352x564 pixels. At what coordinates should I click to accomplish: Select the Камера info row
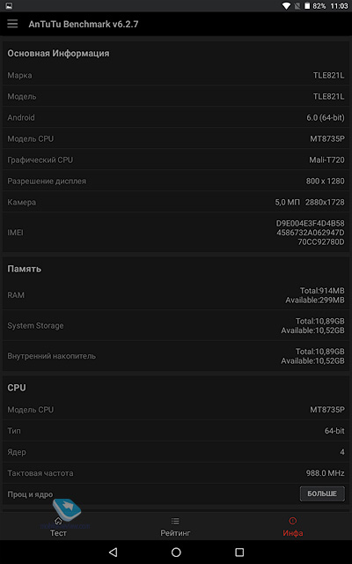coord(176,202)
